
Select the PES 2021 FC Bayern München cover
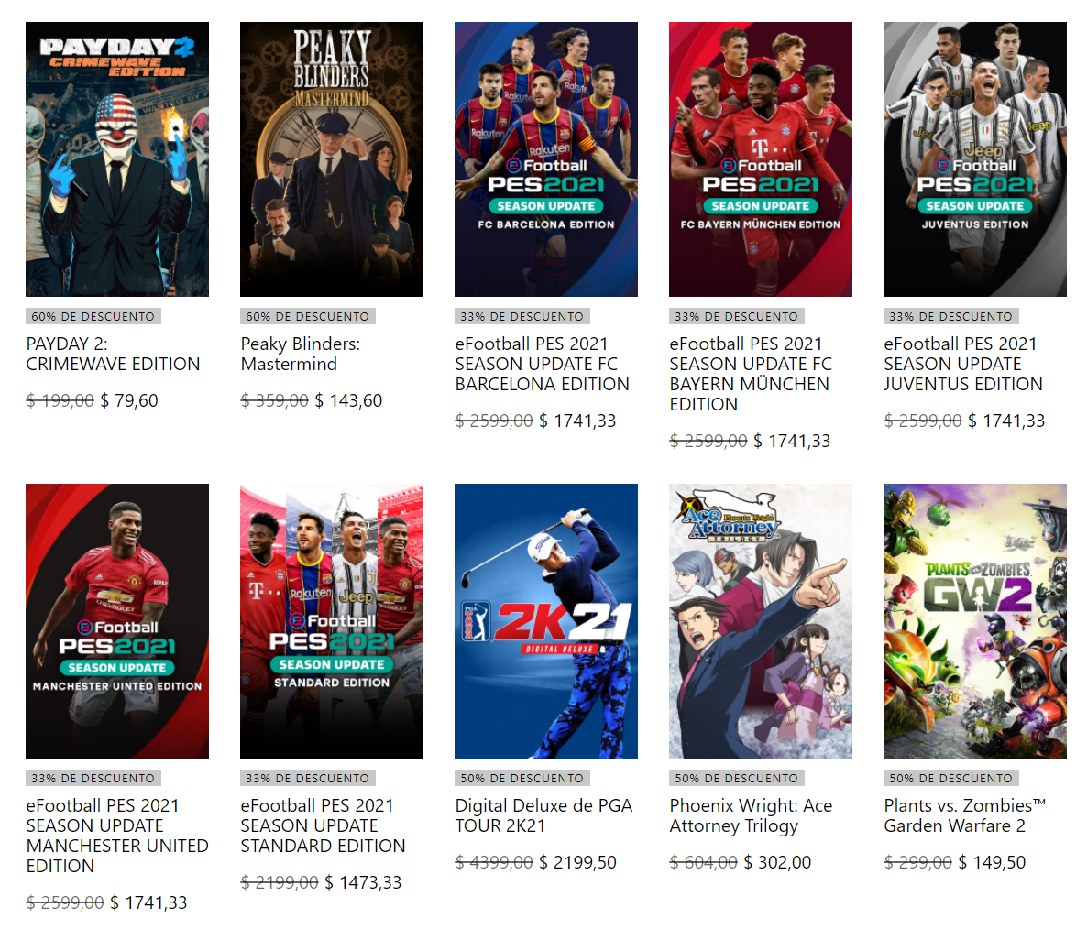761,159
